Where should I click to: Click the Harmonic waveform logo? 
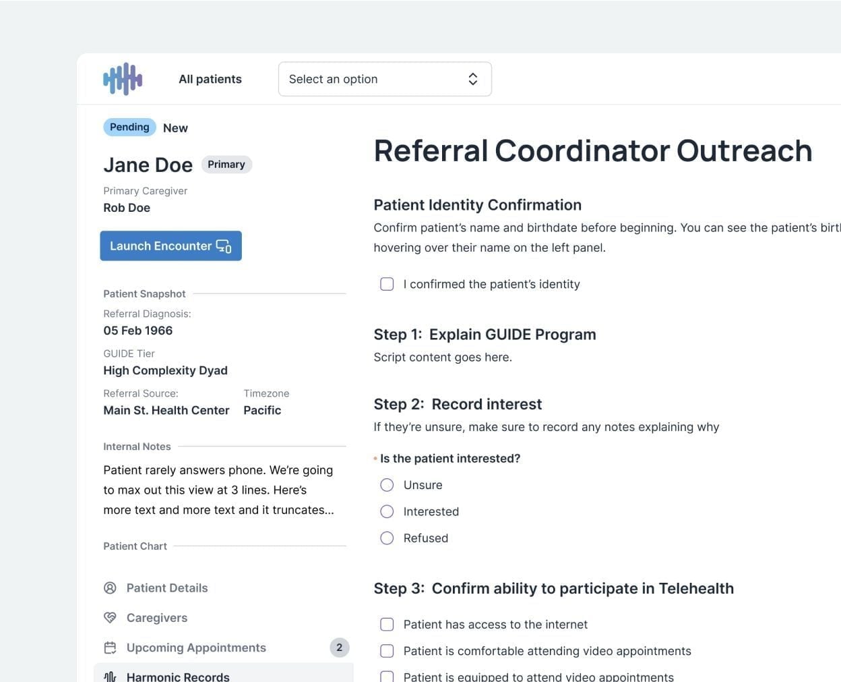click(123, 79)
